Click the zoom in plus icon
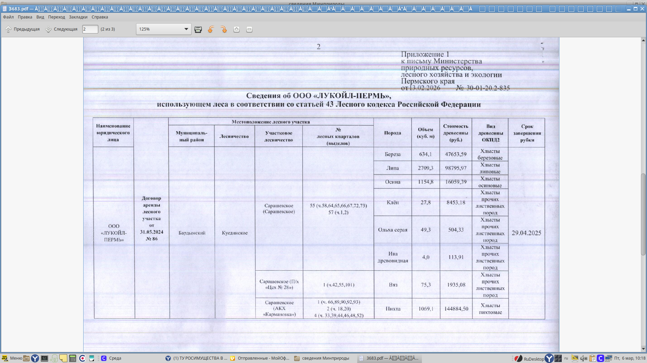This screenshot has width=647, height=363. click(x=237, y=30)
